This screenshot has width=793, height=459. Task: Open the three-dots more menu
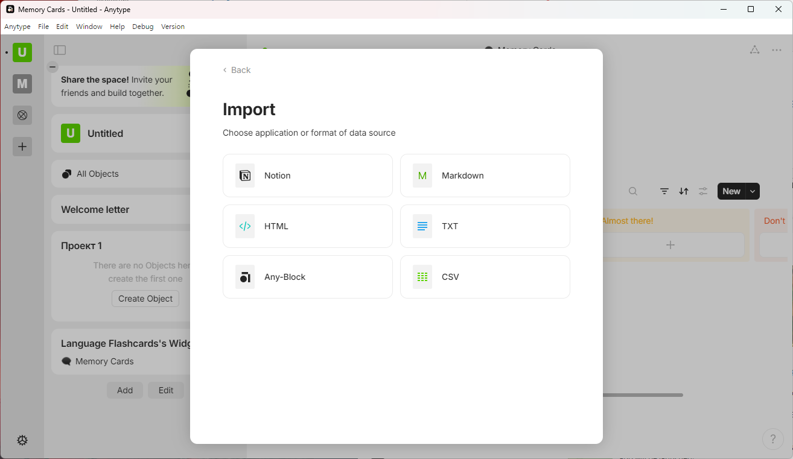click(x=777, y=50)
